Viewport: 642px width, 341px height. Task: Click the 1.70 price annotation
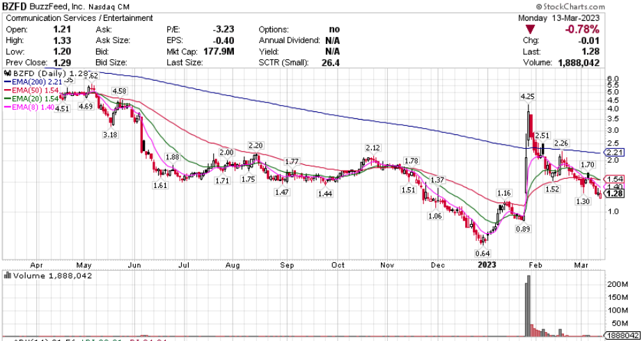[x=587, y=165]
